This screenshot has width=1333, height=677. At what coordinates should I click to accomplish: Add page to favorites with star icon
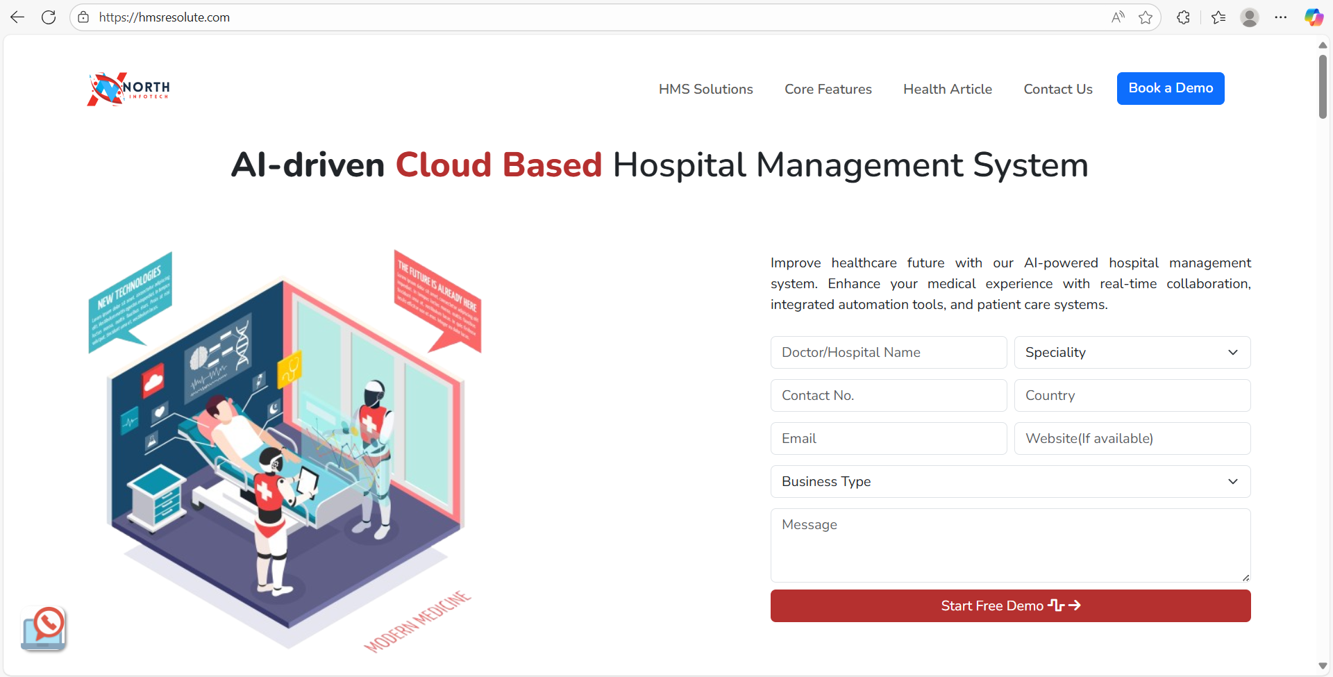coord(1146,17)
